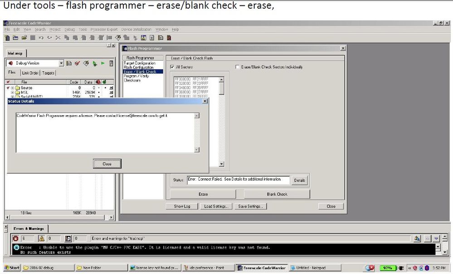Click the green Run arrow in the project panel
The height and width of the screenshot is (274, 453).
tap(103, 64)
